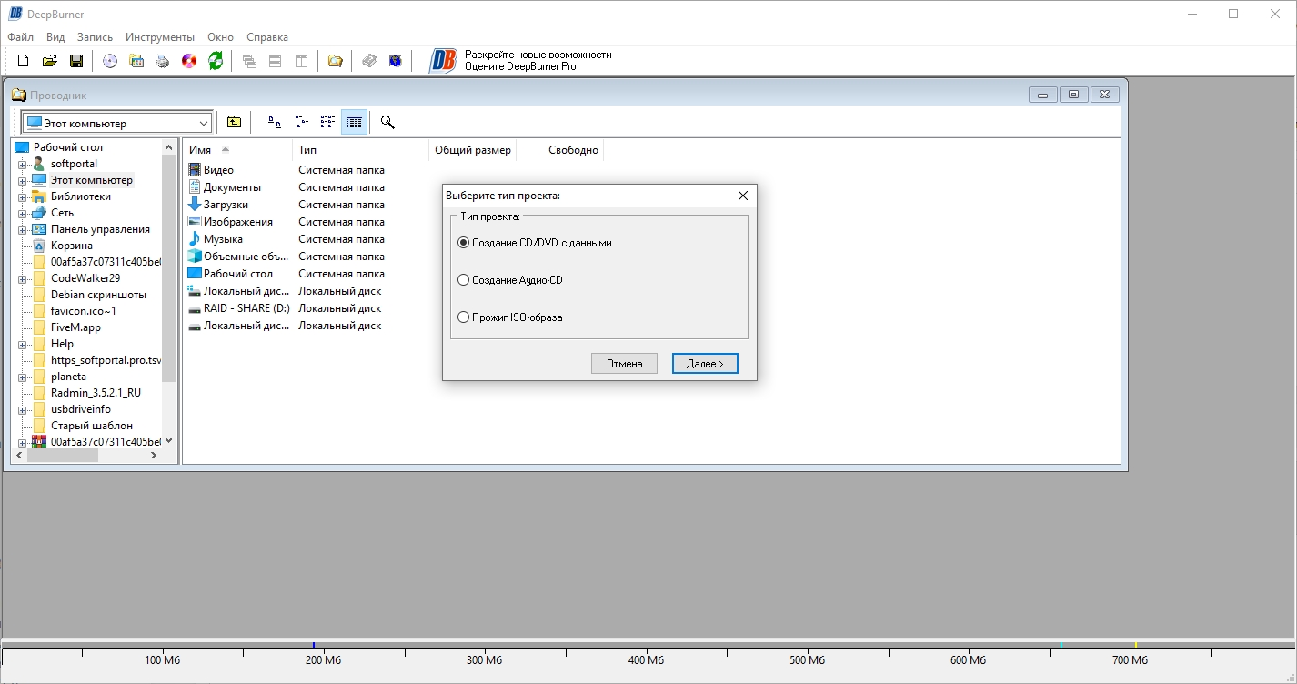The image size is (1297, 684).
Task: Click the printer icon in the main toolbar
Action: (163, 61)
